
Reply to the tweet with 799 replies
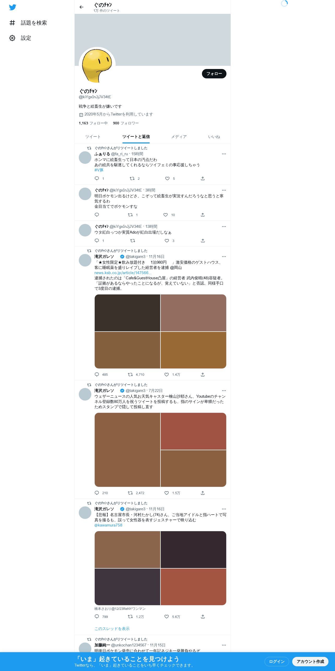pos(97,617)
